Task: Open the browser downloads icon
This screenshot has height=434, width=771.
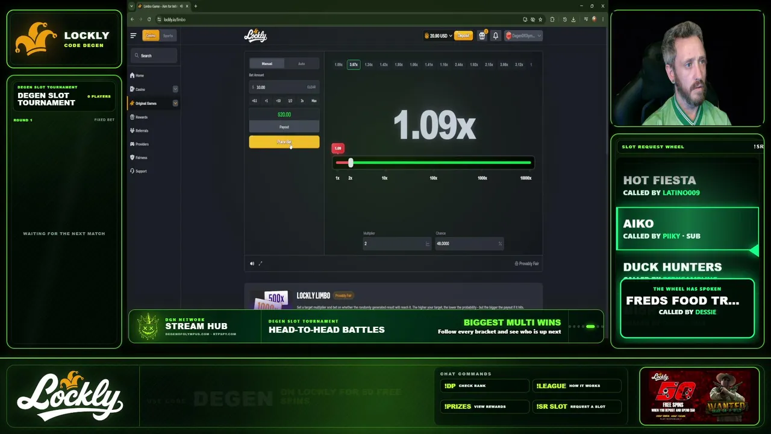Action: [x=573, y=19]
